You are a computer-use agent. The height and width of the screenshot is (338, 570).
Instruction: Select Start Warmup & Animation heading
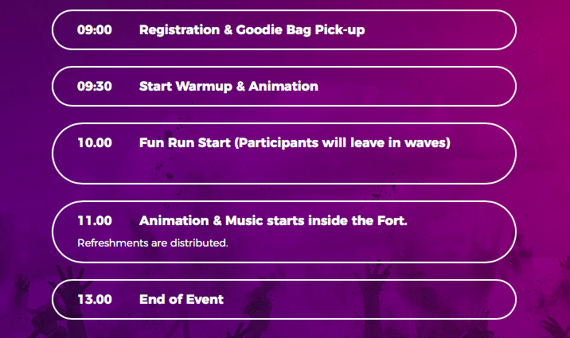tap(228, 87)
